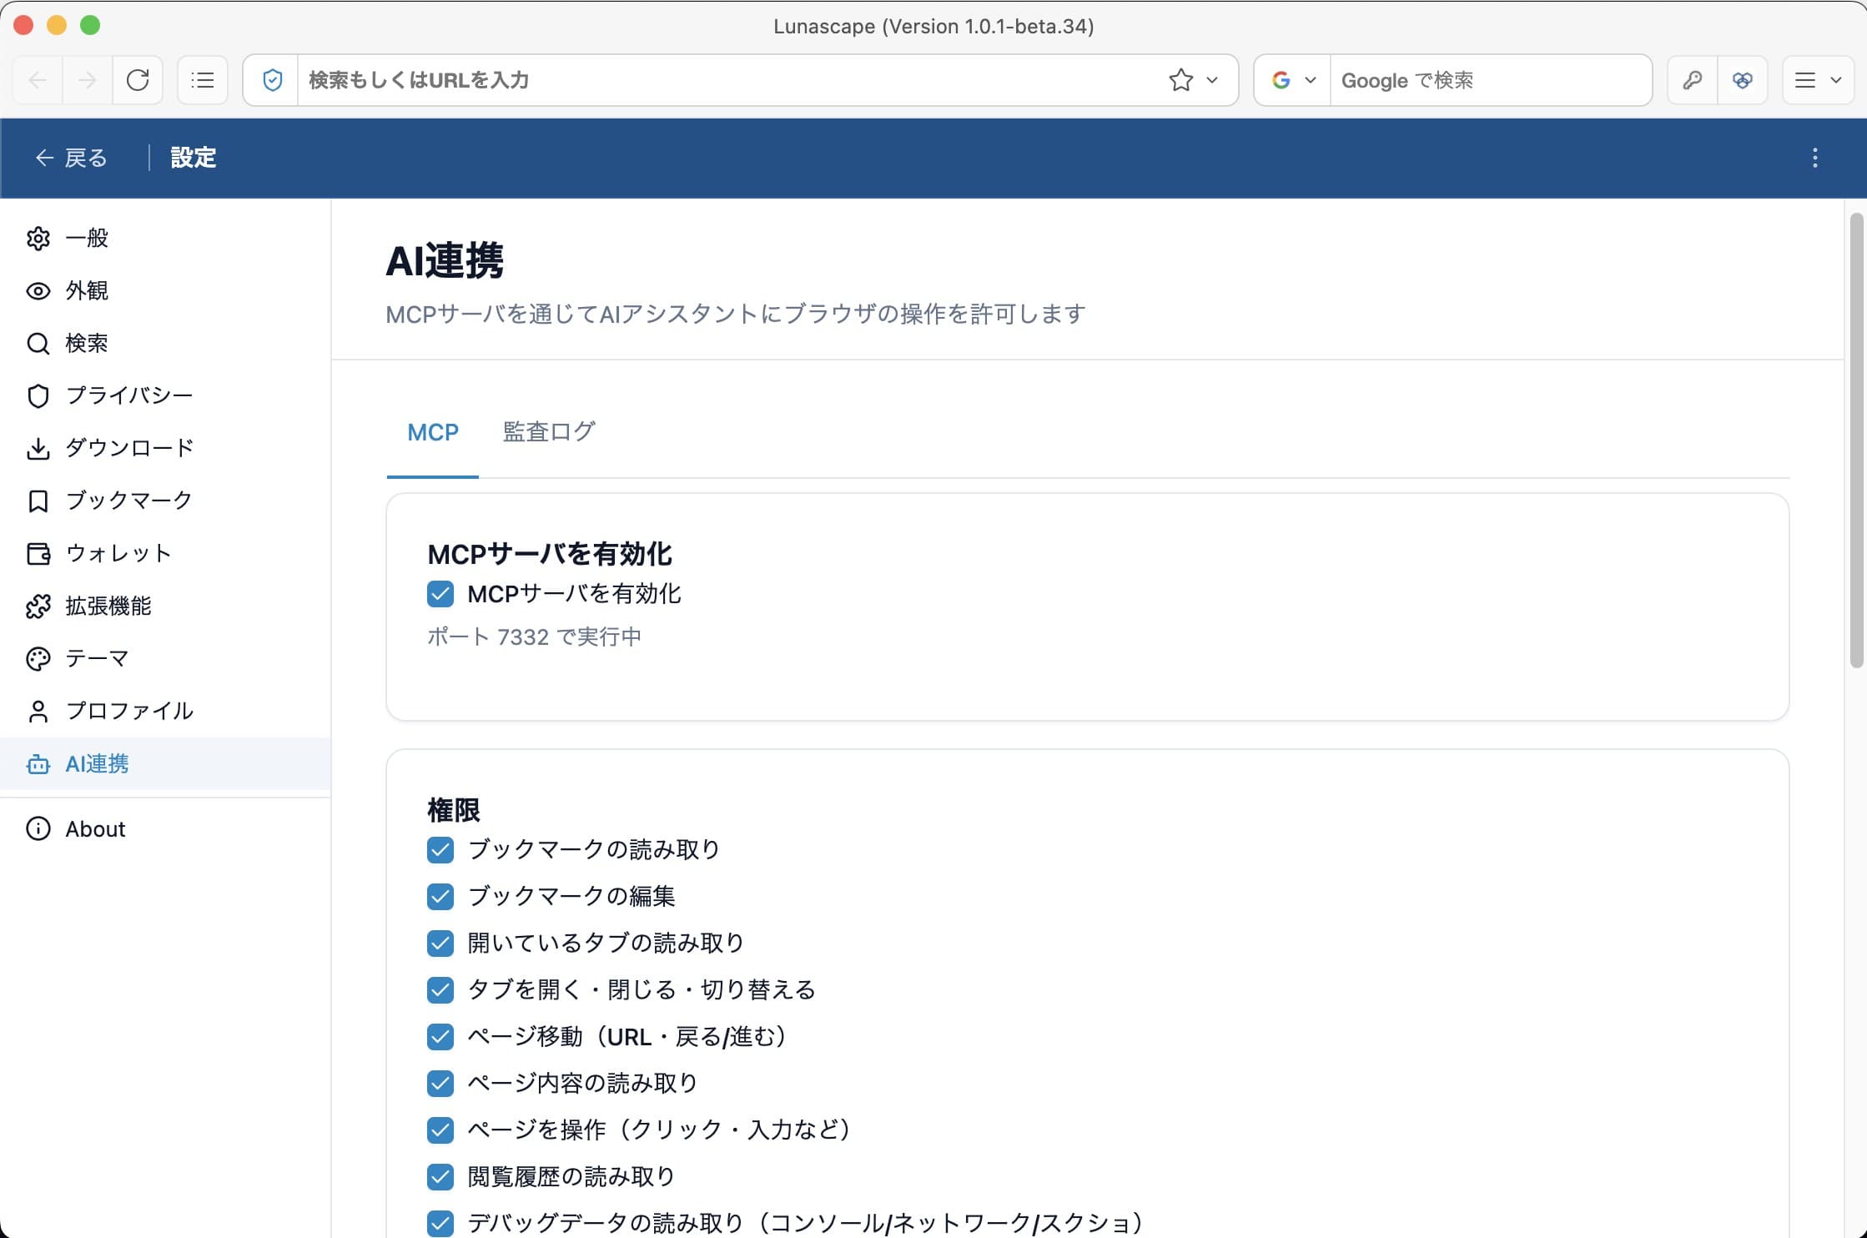Click the browser back arrow button

pos(38,80)
